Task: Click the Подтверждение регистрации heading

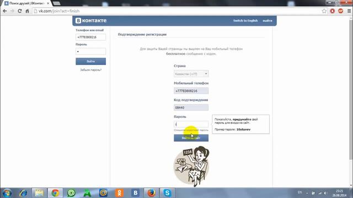Action: pos(142,34)
